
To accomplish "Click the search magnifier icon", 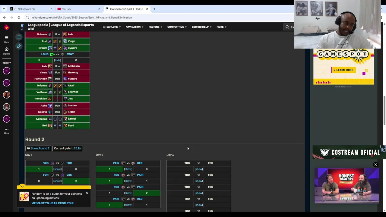I will 287,27.
